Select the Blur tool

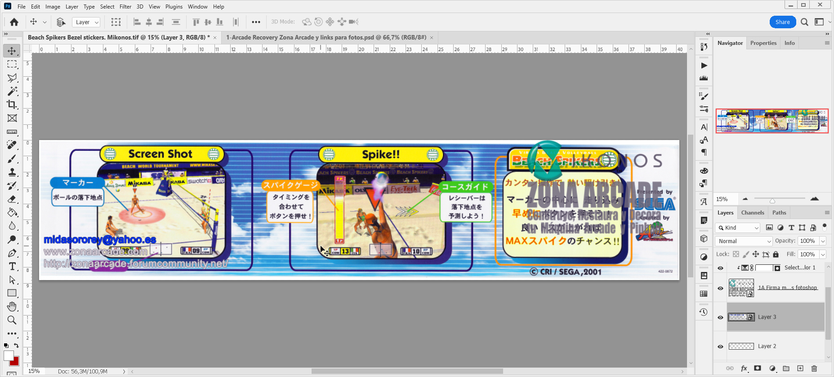point(12,226)
